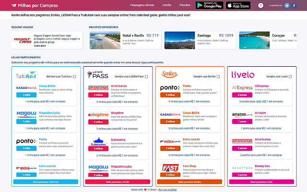Click the Assist Card logo
307x192 pixels.
coord(22,41)
